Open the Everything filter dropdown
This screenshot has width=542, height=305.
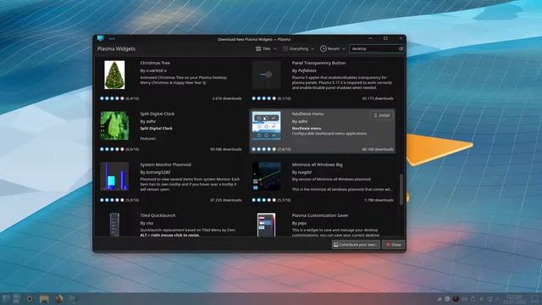298,49
